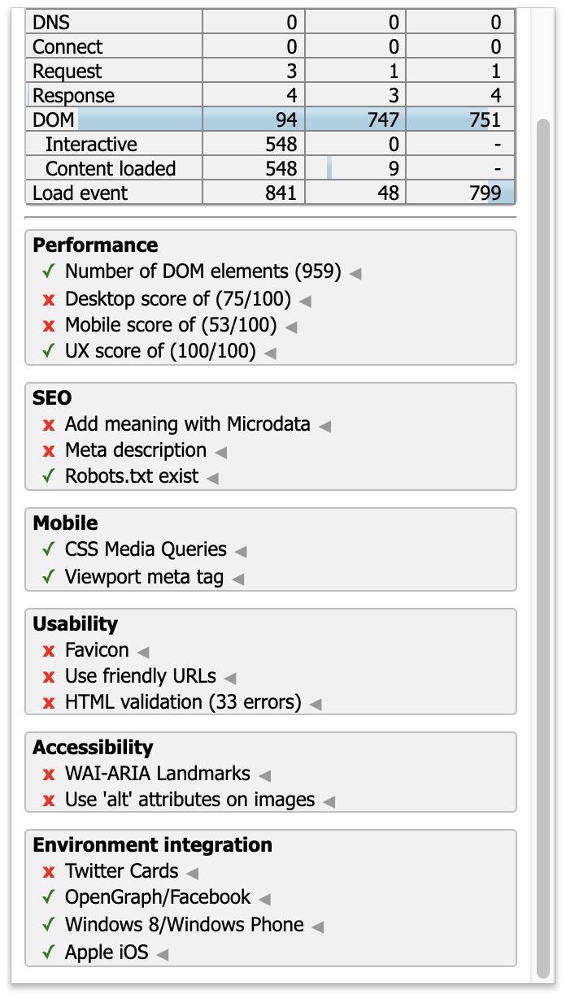Click the red X beside Favicon
Screen dimensions: 566x998
click(49, 651)
